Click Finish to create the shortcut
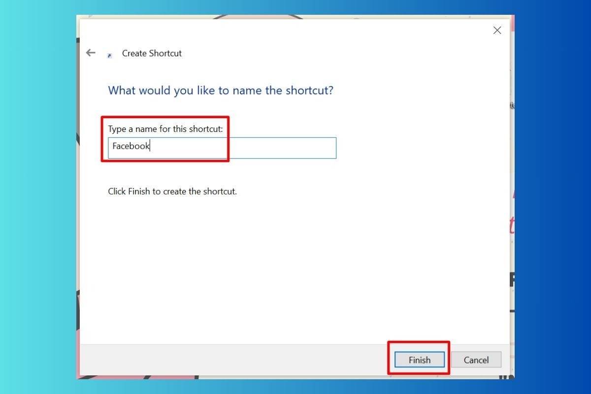Image resolution: width=591 pixels, height=394 pixels. pos(420,360)
